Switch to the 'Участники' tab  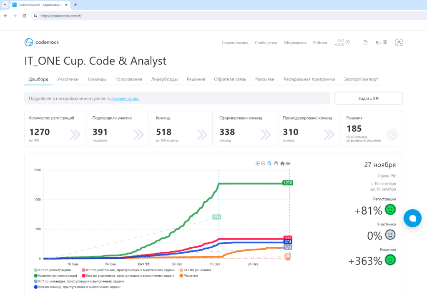(x=68, y=79)
